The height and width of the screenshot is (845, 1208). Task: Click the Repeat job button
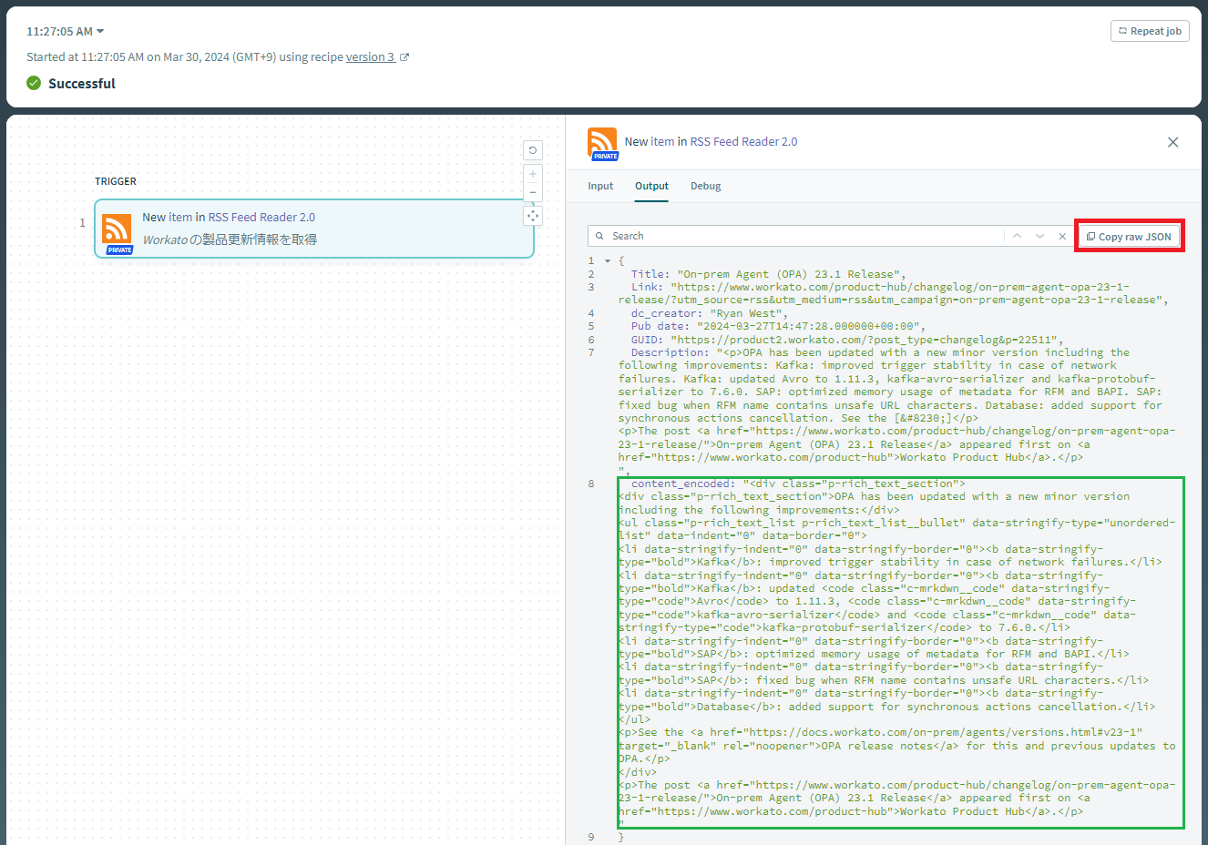click(1150, 31)
